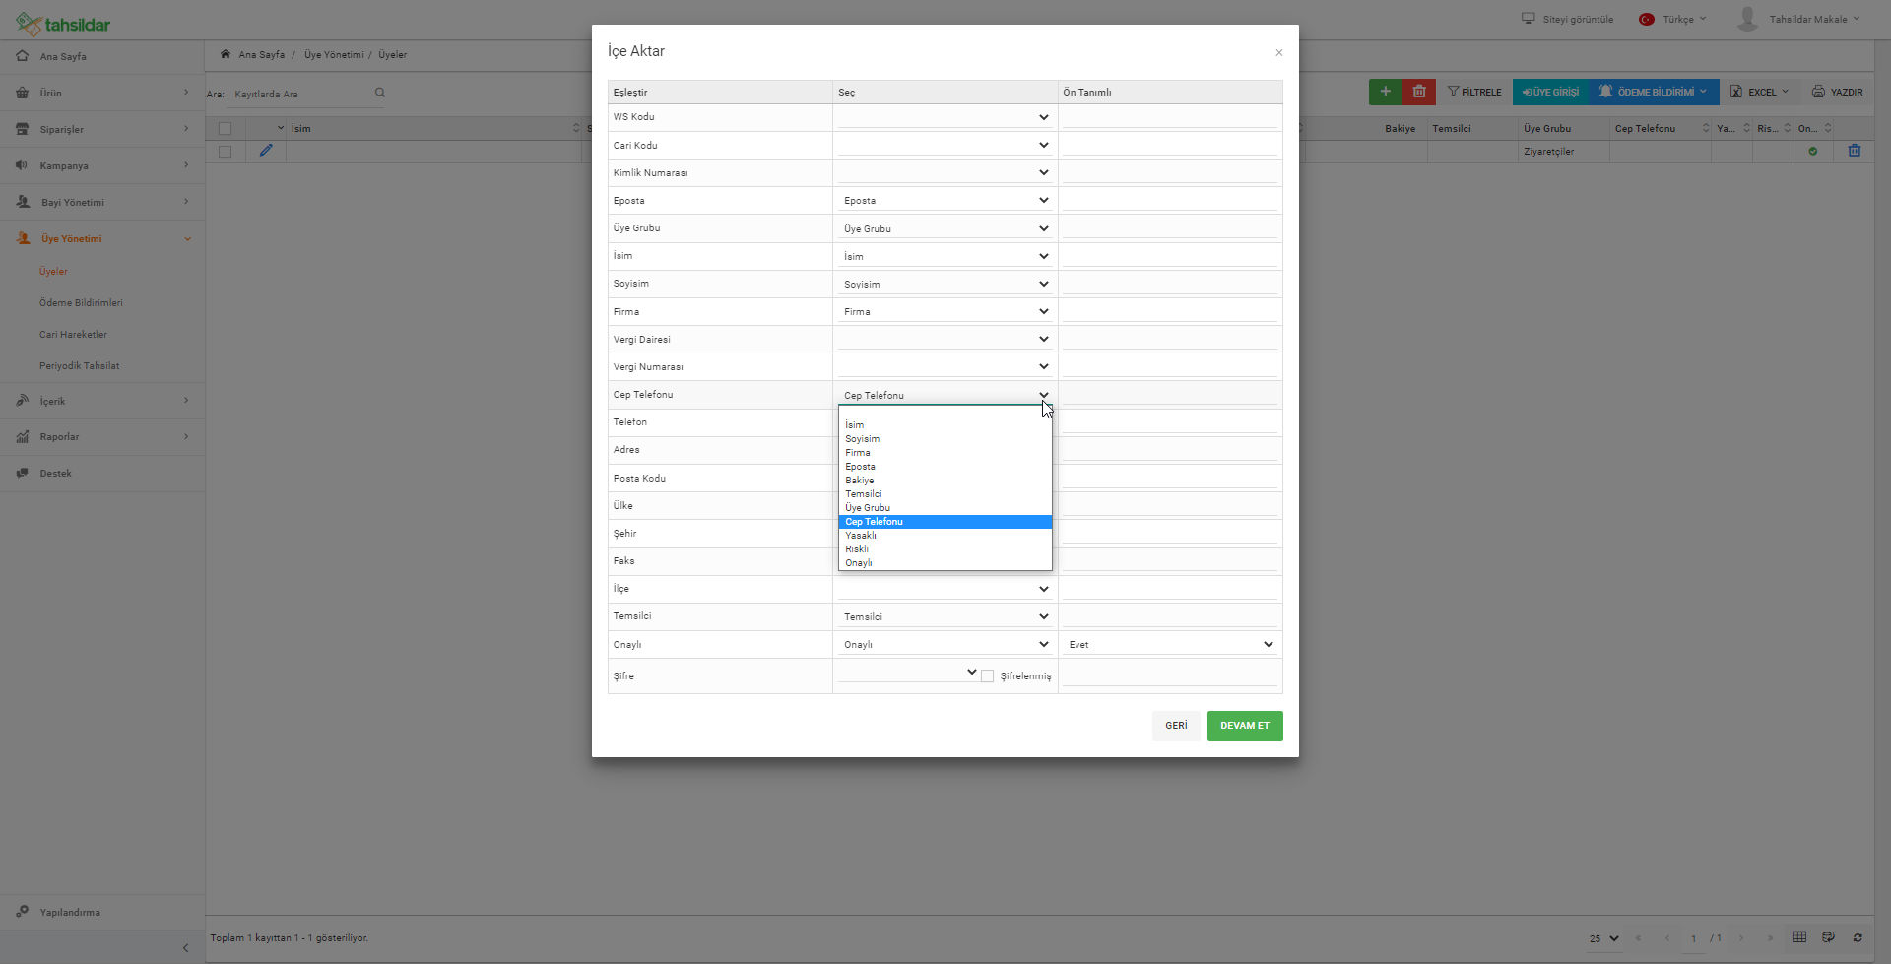
Task: Click the DEVAM ET button
Action: pos(1245,726)
